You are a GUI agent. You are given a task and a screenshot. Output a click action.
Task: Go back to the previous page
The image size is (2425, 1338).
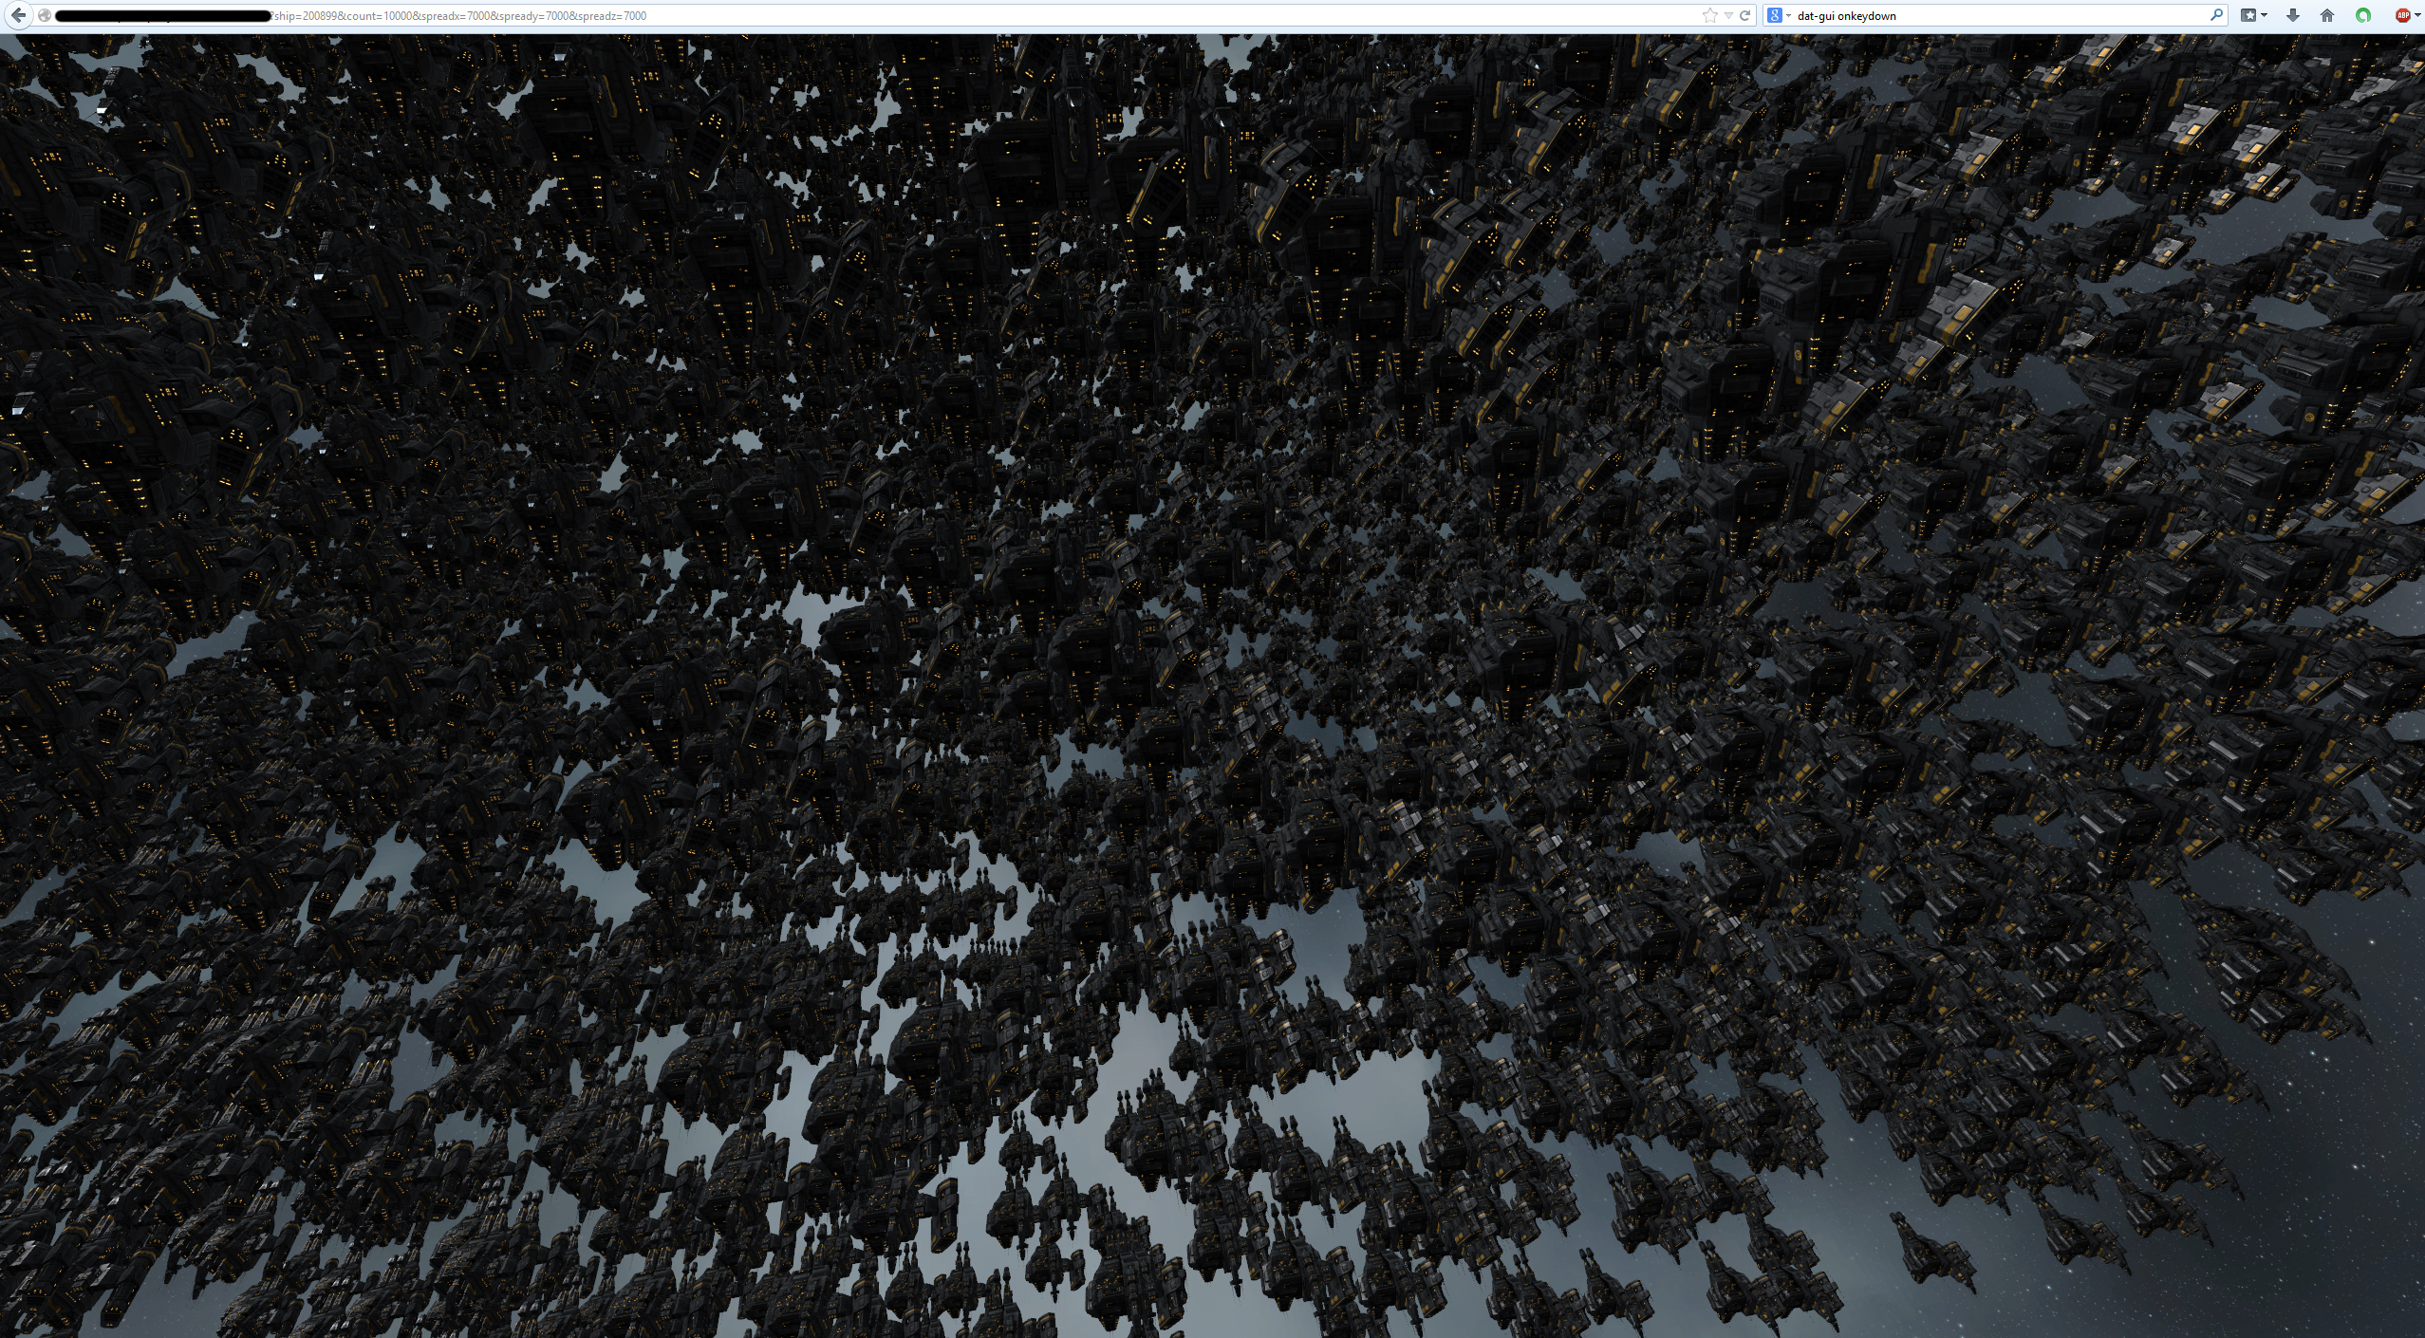(x=18, y=15)
